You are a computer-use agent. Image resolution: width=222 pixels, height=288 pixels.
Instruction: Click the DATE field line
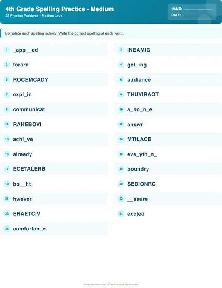point(198,15)
